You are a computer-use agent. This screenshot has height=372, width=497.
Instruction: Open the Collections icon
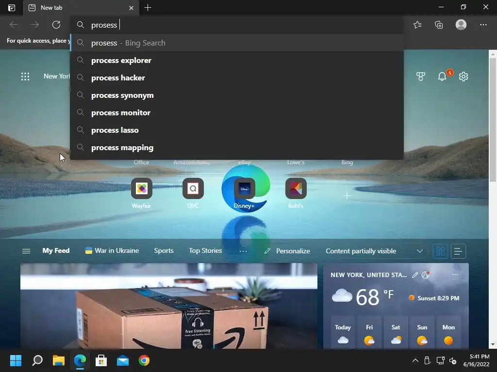click(439, 25)
